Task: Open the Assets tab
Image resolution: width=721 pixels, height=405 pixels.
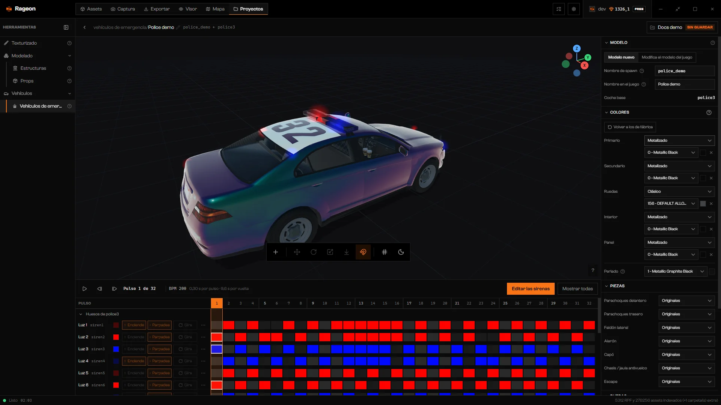Action: (91, 9)
